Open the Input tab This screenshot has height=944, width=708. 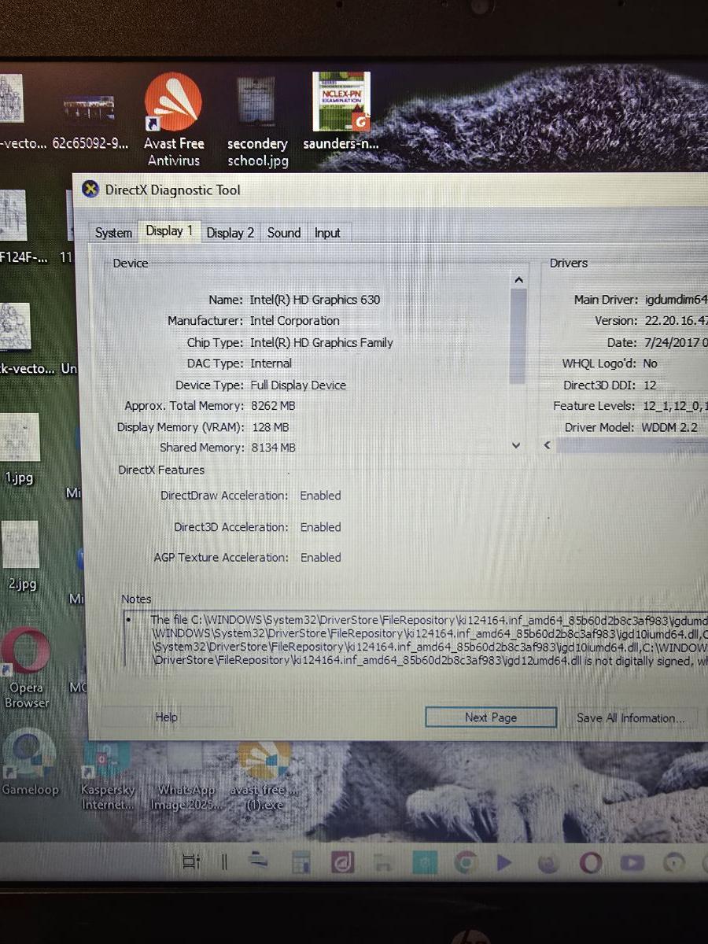click(327, 233)
